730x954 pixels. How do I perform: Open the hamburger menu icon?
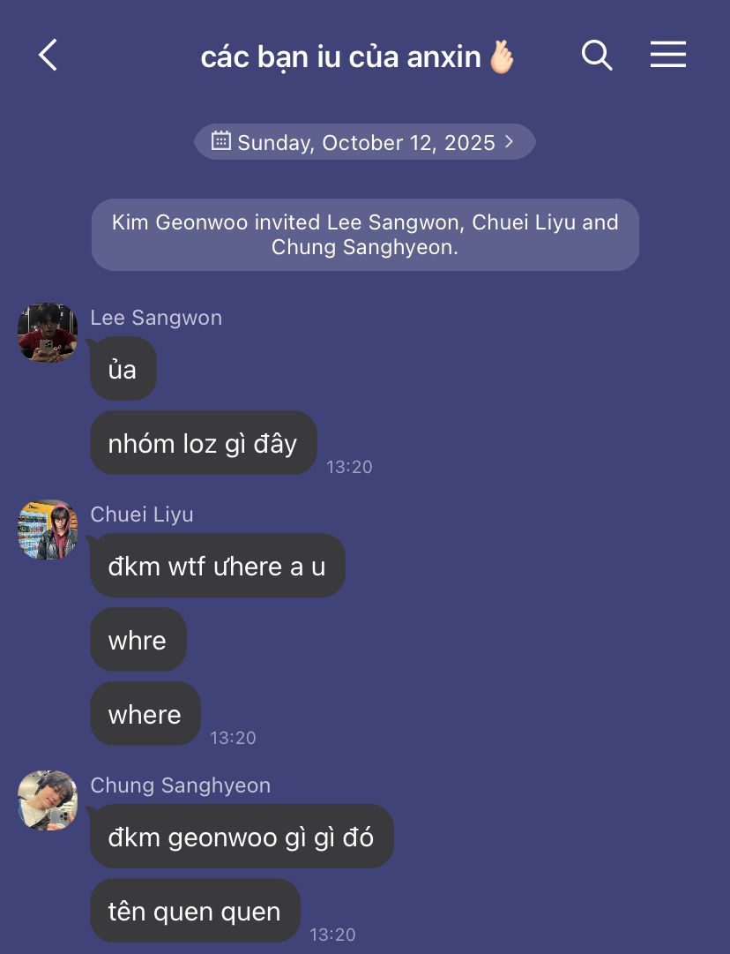pos(668,55)
